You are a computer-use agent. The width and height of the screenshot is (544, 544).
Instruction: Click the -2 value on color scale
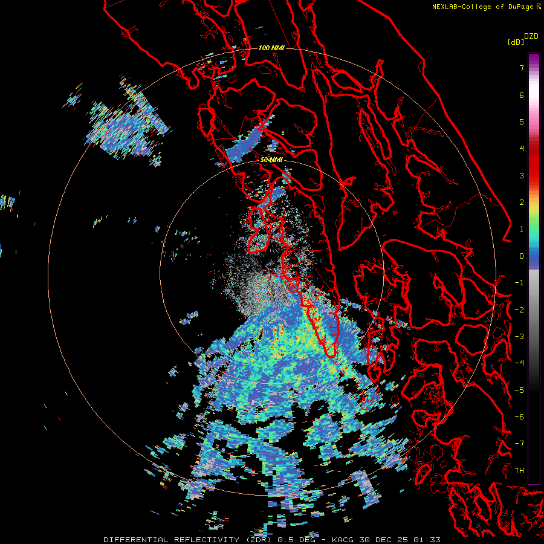click(519, 310)
